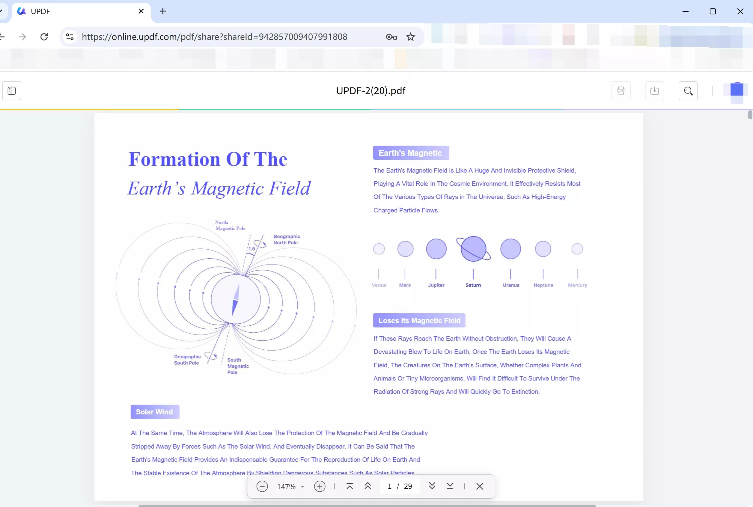Close the floating page toolbar
This screenshot has height=507, width=753.
(x=480, y=486)
